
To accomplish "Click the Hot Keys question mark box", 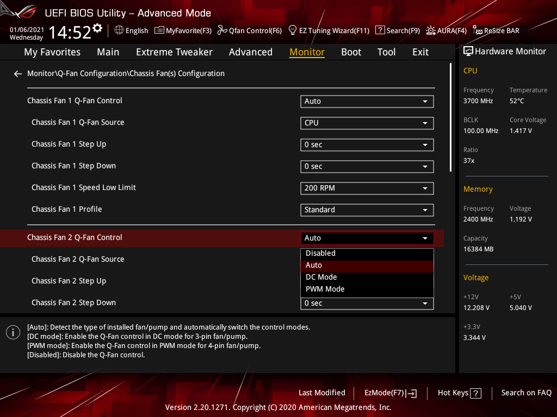I will pos(475,393).
